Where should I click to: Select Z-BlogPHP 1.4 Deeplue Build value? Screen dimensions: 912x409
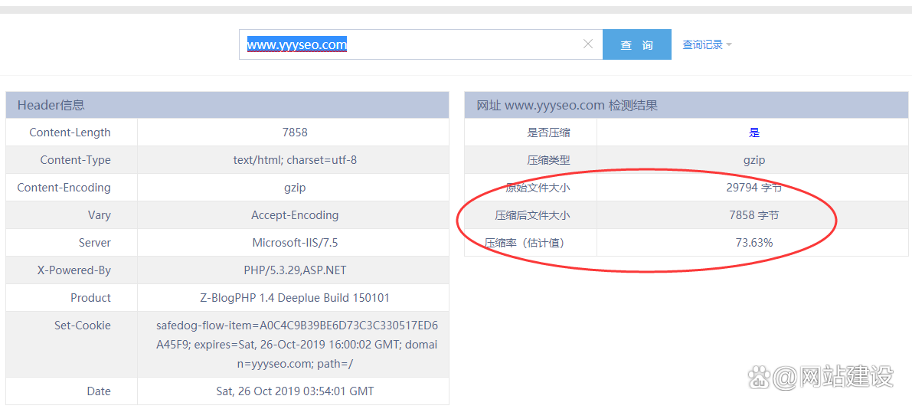click(x=294, y=298)
